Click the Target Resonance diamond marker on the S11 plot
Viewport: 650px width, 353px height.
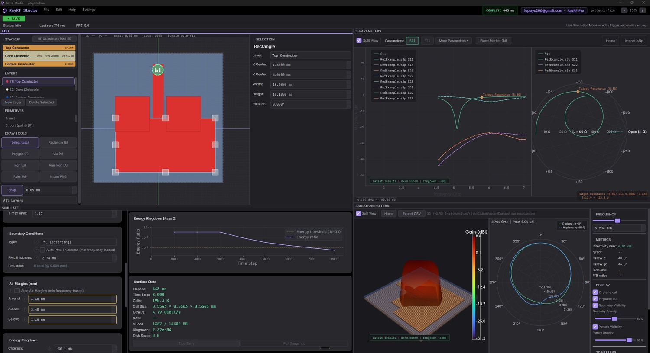(x=481, y=97)
